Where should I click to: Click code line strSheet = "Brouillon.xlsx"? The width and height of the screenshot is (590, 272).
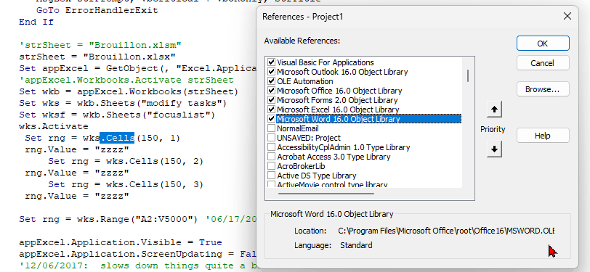[97, 57]
